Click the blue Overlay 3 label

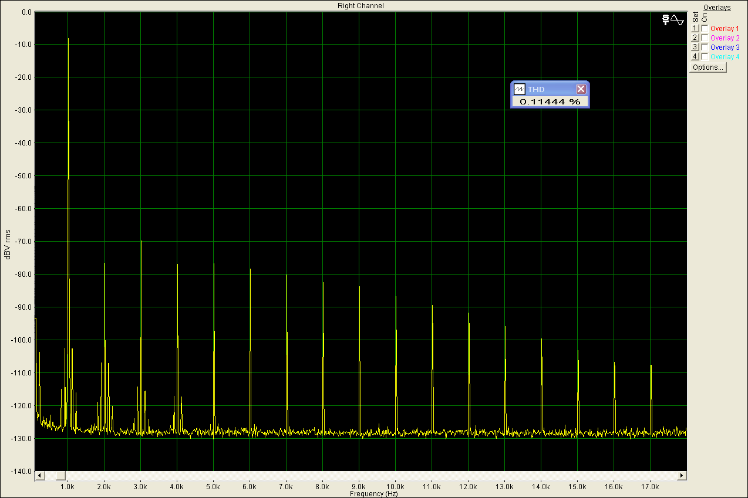pos(725,47)
